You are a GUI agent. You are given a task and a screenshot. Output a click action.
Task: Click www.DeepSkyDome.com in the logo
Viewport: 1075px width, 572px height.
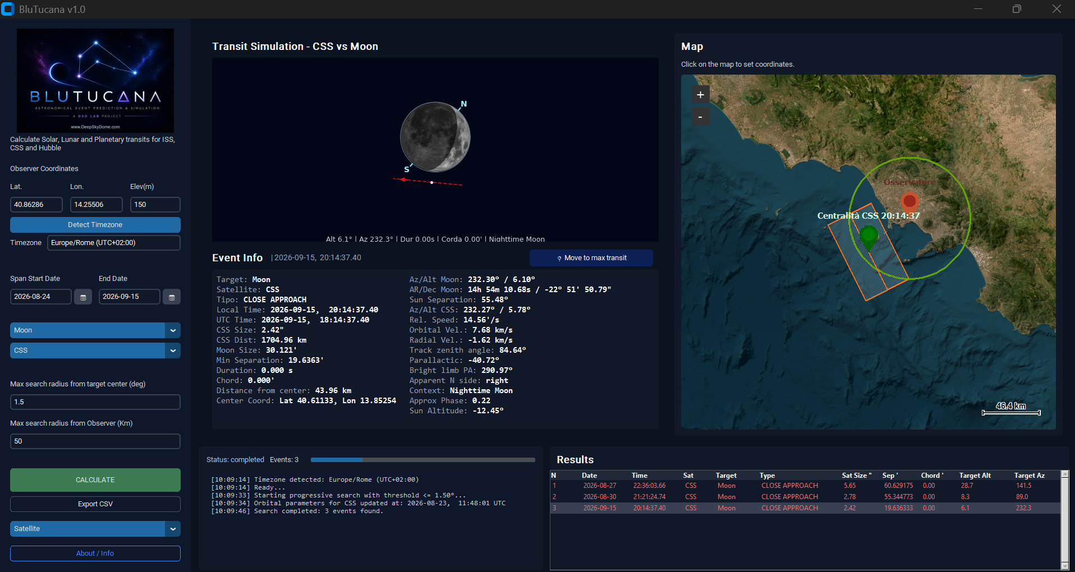click(x=95, y=127)
